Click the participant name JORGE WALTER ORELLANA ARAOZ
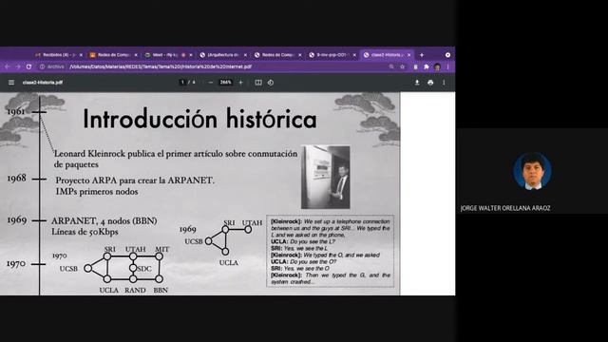 pyautogui.click(x=505, y=208)
